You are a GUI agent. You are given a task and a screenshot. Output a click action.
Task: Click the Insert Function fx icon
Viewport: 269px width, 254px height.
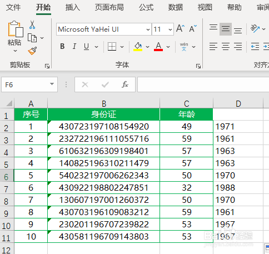[x=125, y=84]
